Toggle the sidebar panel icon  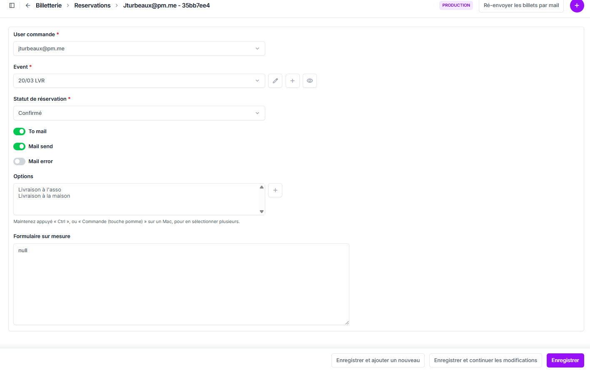click(x=12, y=5)
